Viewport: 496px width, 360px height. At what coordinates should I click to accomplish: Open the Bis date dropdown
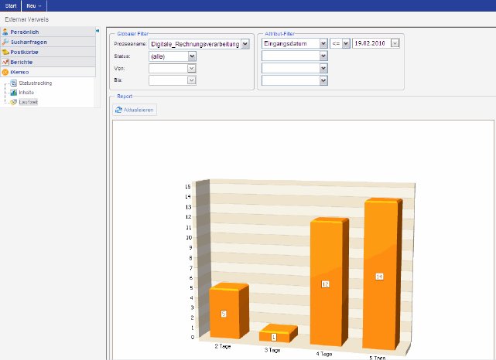192,80
